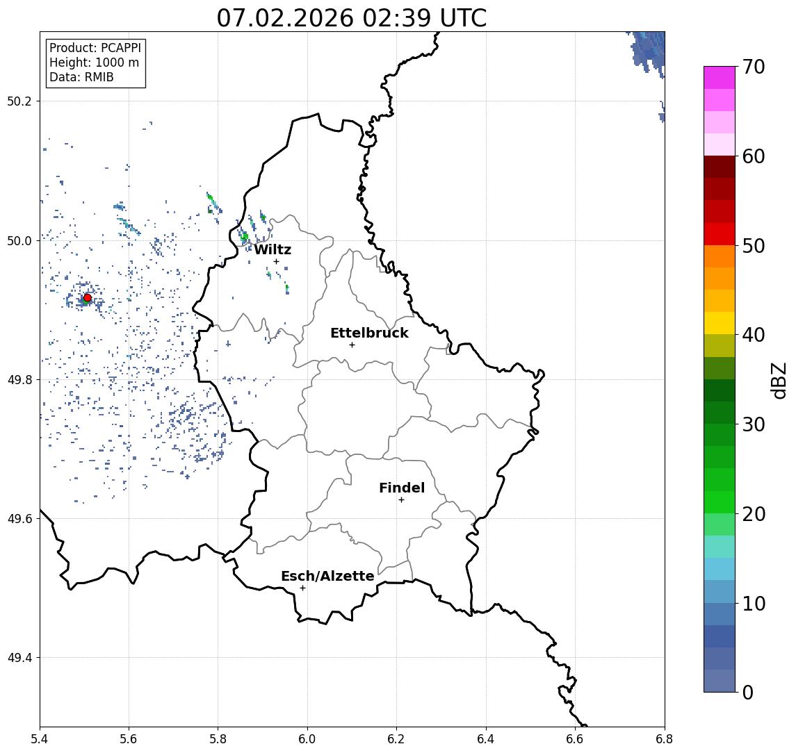Screen dimensions: 796x753
Task: Click the colorbar tick label 40
Action: coord(754,335)
